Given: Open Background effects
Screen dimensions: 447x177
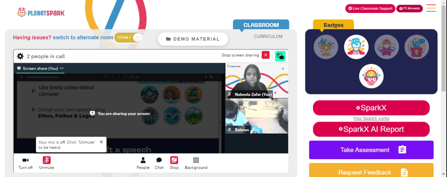Looking at the screenshot, I should (196, 163).
